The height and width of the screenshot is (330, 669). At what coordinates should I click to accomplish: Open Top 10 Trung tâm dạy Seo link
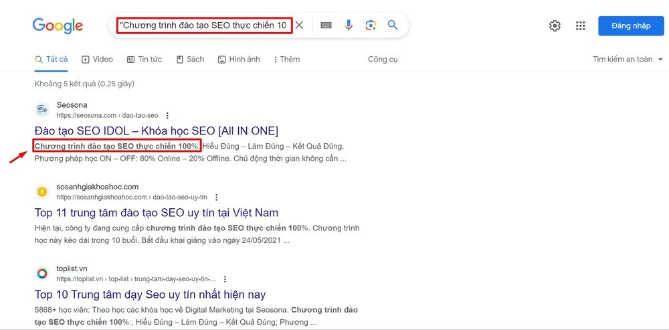coord(150,294)
